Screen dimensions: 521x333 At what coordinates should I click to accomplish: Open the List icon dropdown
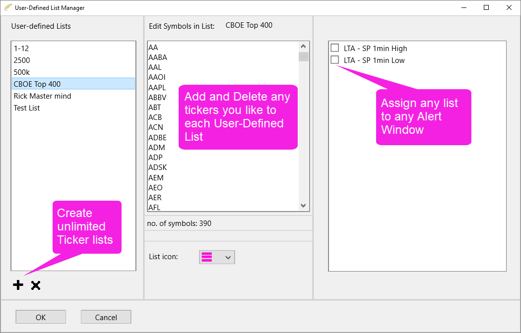pos(217,257)
